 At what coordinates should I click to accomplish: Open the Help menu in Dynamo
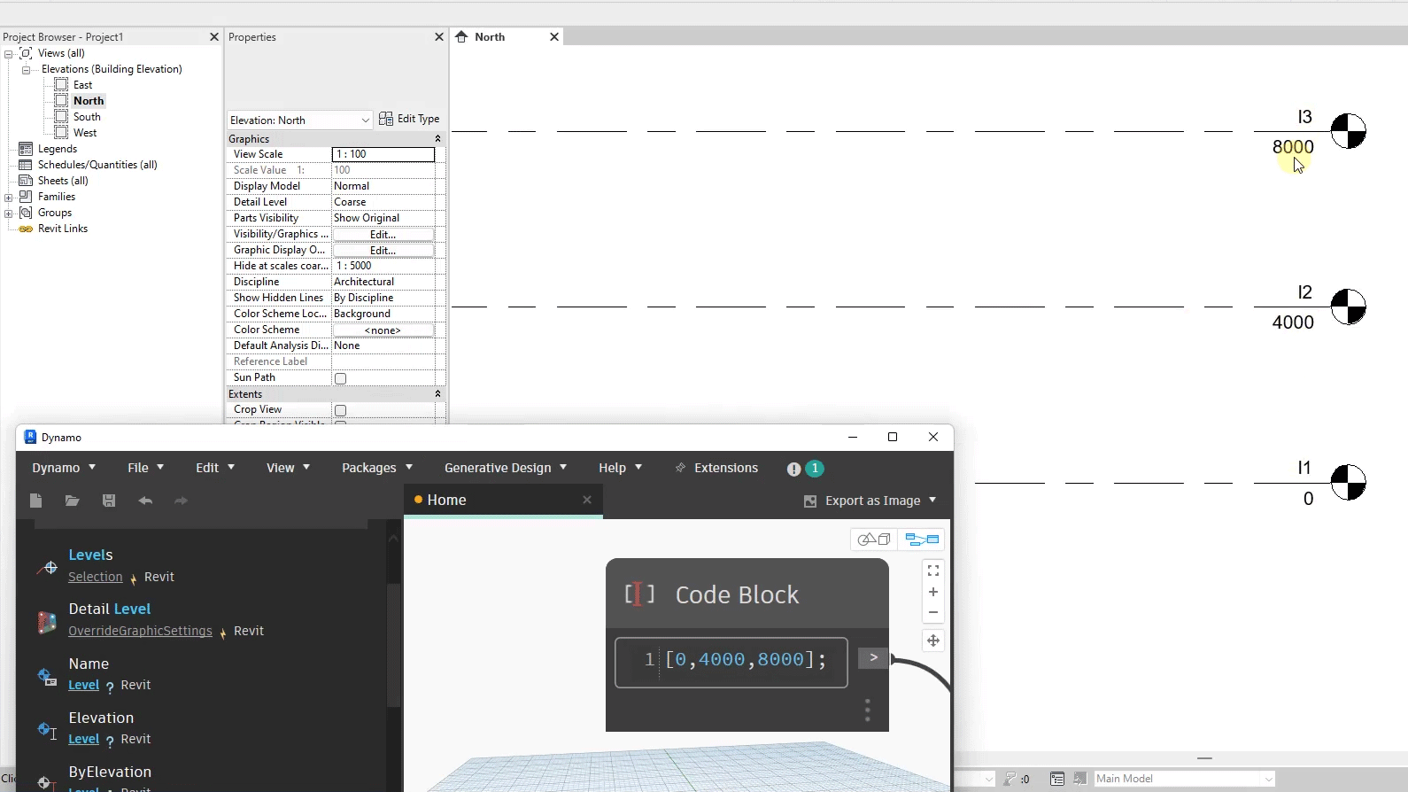click(x=620, y=468)
